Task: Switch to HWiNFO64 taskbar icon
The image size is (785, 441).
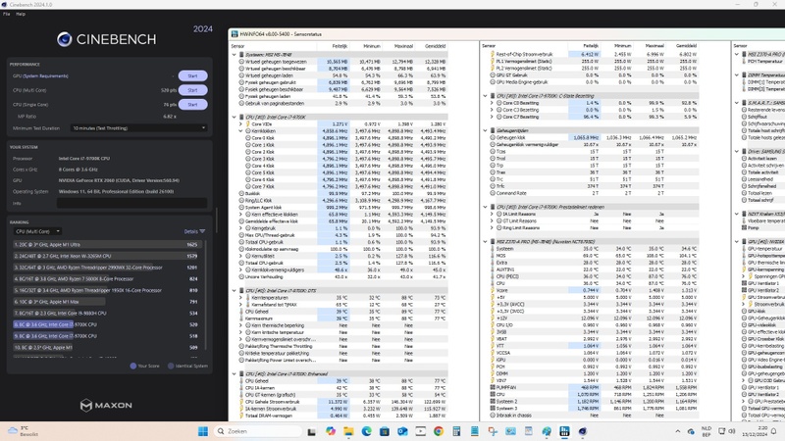Action: tap(565, 431)
